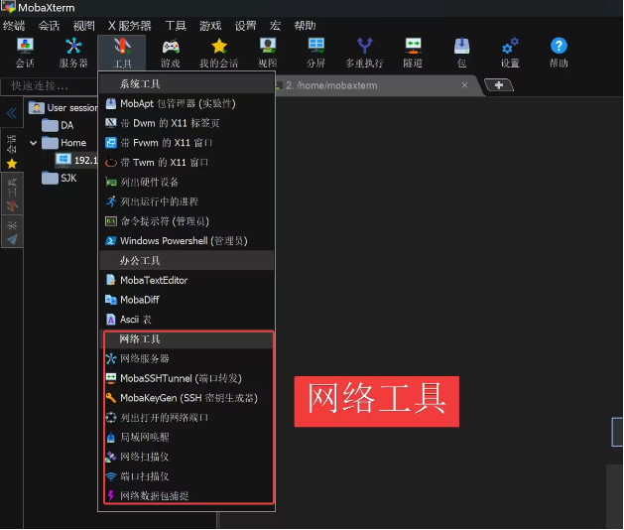Click the 游戏 (Games) gamepad icon
The width and height of the screenshot is (624, 530).
[x=171, y=52]
